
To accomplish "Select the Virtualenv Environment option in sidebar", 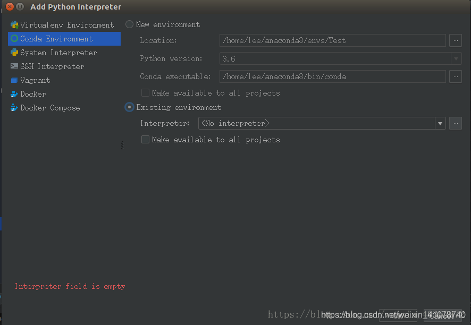I will 66,24.
